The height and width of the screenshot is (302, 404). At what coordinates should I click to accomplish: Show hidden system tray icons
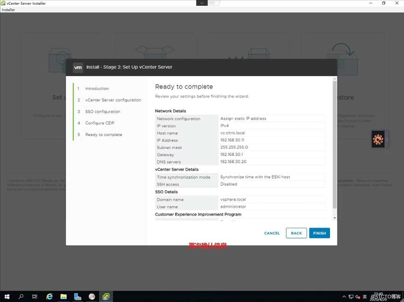tap(344, 297)
